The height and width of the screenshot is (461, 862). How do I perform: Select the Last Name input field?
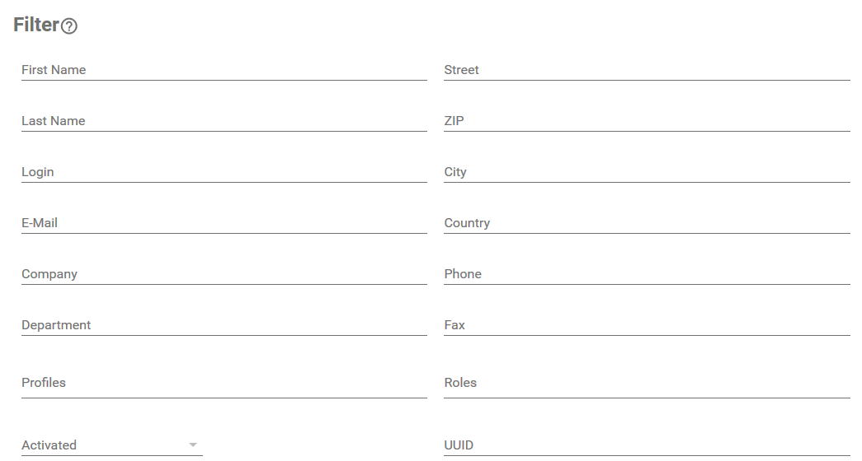click(224, 121)
